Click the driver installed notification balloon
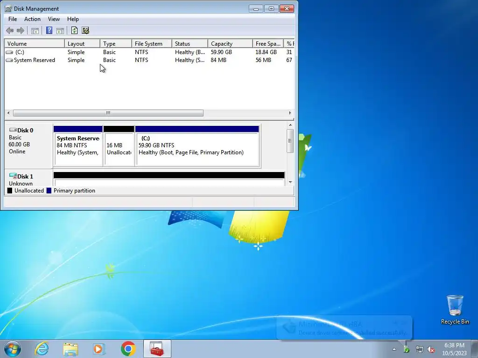The width and height of the screenshot is (478, 358). 344,328
